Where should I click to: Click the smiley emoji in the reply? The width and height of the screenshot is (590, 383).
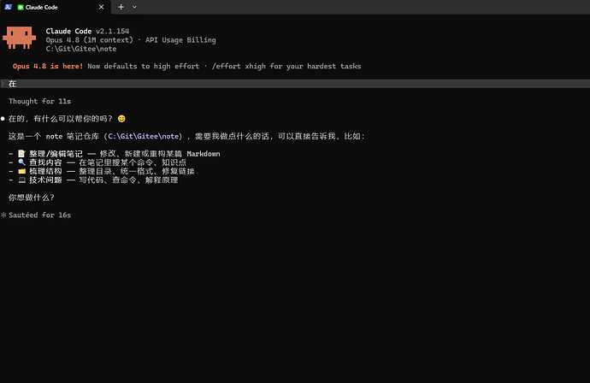(121, 119)
